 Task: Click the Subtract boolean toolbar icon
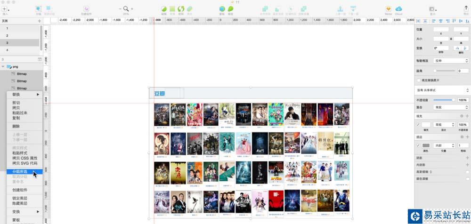278,9
